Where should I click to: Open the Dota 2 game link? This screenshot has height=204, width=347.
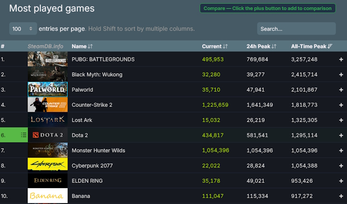80,135
